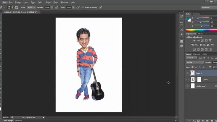The image size is (217, 122).
Task: Open the Filter menu
Action: (48, 2)
